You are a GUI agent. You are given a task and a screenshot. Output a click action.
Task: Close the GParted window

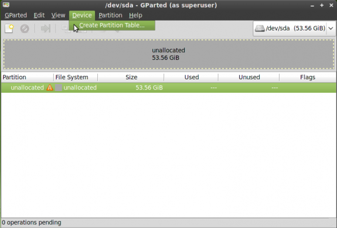pyautogui.click(x=331, y=5)
